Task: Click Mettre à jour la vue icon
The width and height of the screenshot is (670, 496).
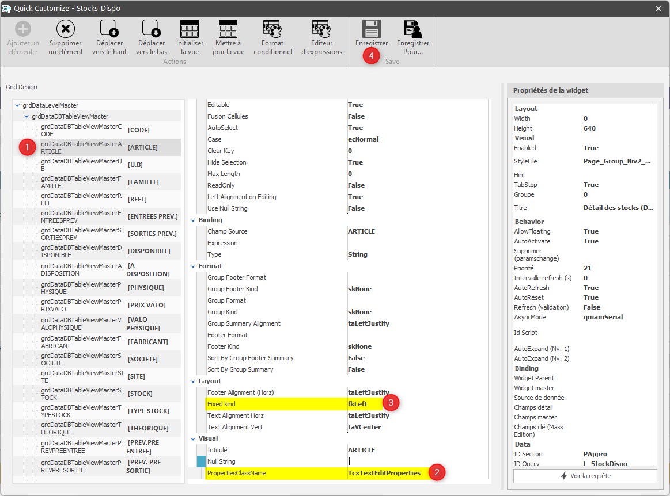Action: [228, 29]
